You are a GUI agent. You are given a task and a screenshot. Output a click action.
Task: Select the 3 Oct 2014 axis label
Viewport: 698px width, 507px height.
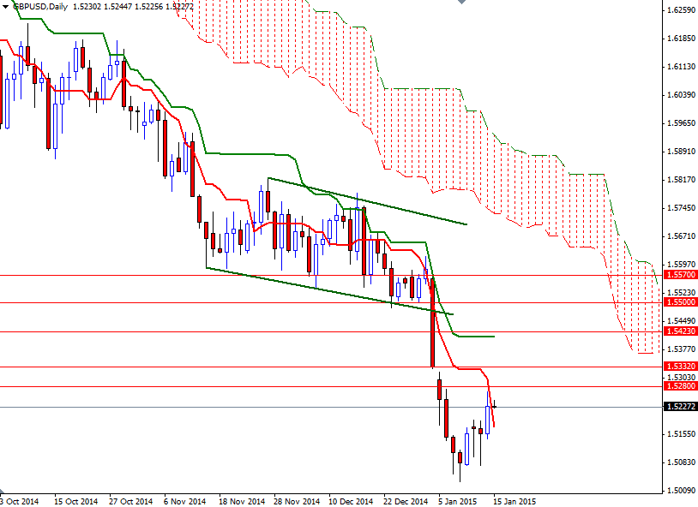pos(19,496)
